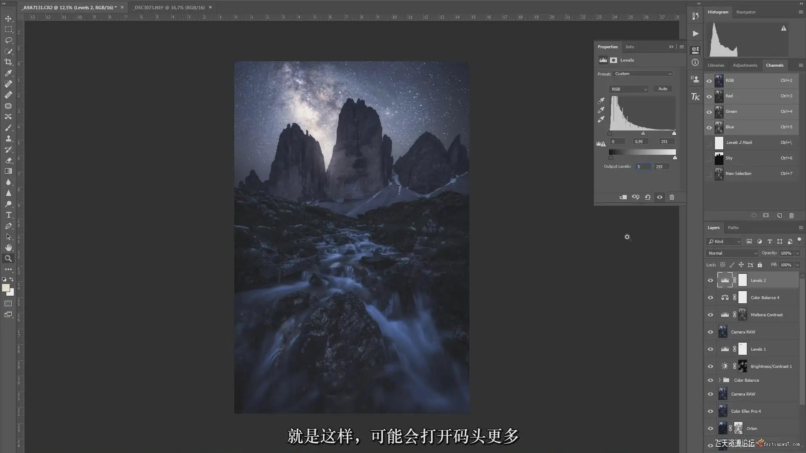The image size is (806, 453).
Task: Select the Horizontal Type tool
Action: coord(8,215)
